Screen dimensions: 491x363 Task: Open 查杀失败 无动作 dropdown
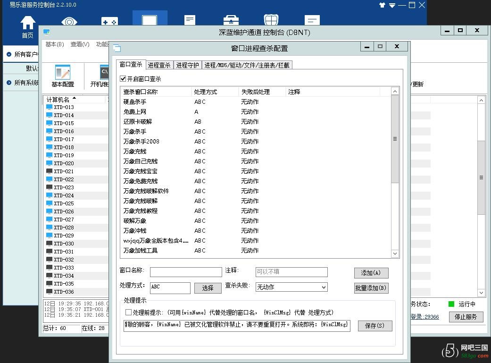[291, 287]
